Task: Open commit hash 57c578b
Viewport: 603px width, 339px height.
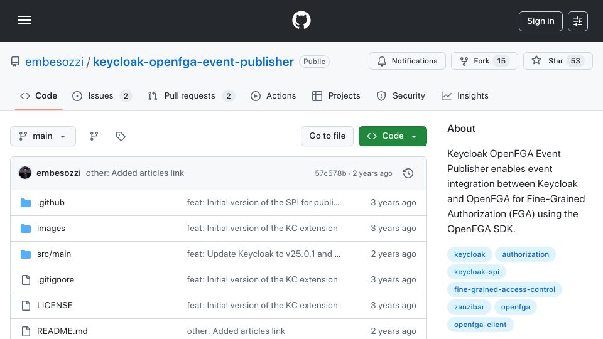Action: pyautogui.click(x=330, y=173)
